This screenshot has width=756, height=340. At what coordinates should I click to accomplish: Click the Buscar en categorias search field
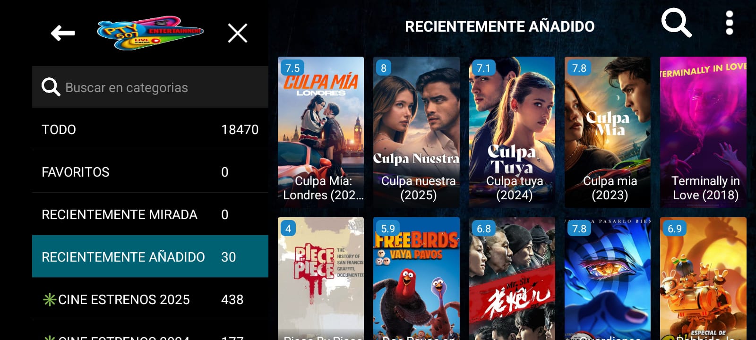point(150,87)
